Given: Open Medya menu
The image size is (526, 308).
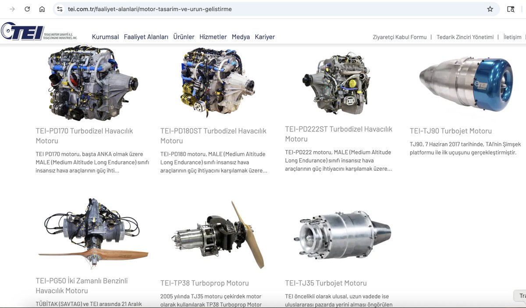Looking at the screenshot, I should pos(241,37).
